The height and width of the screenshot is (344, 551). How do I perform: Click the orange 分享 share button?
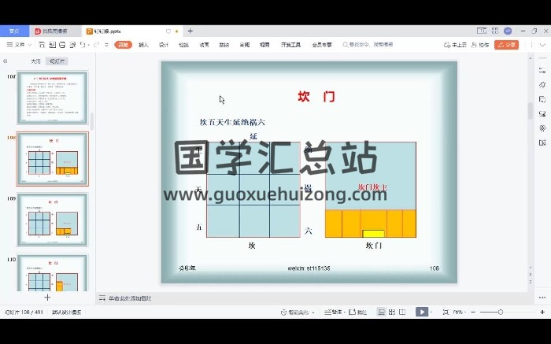pyautogui.click(x=506, y=45)
